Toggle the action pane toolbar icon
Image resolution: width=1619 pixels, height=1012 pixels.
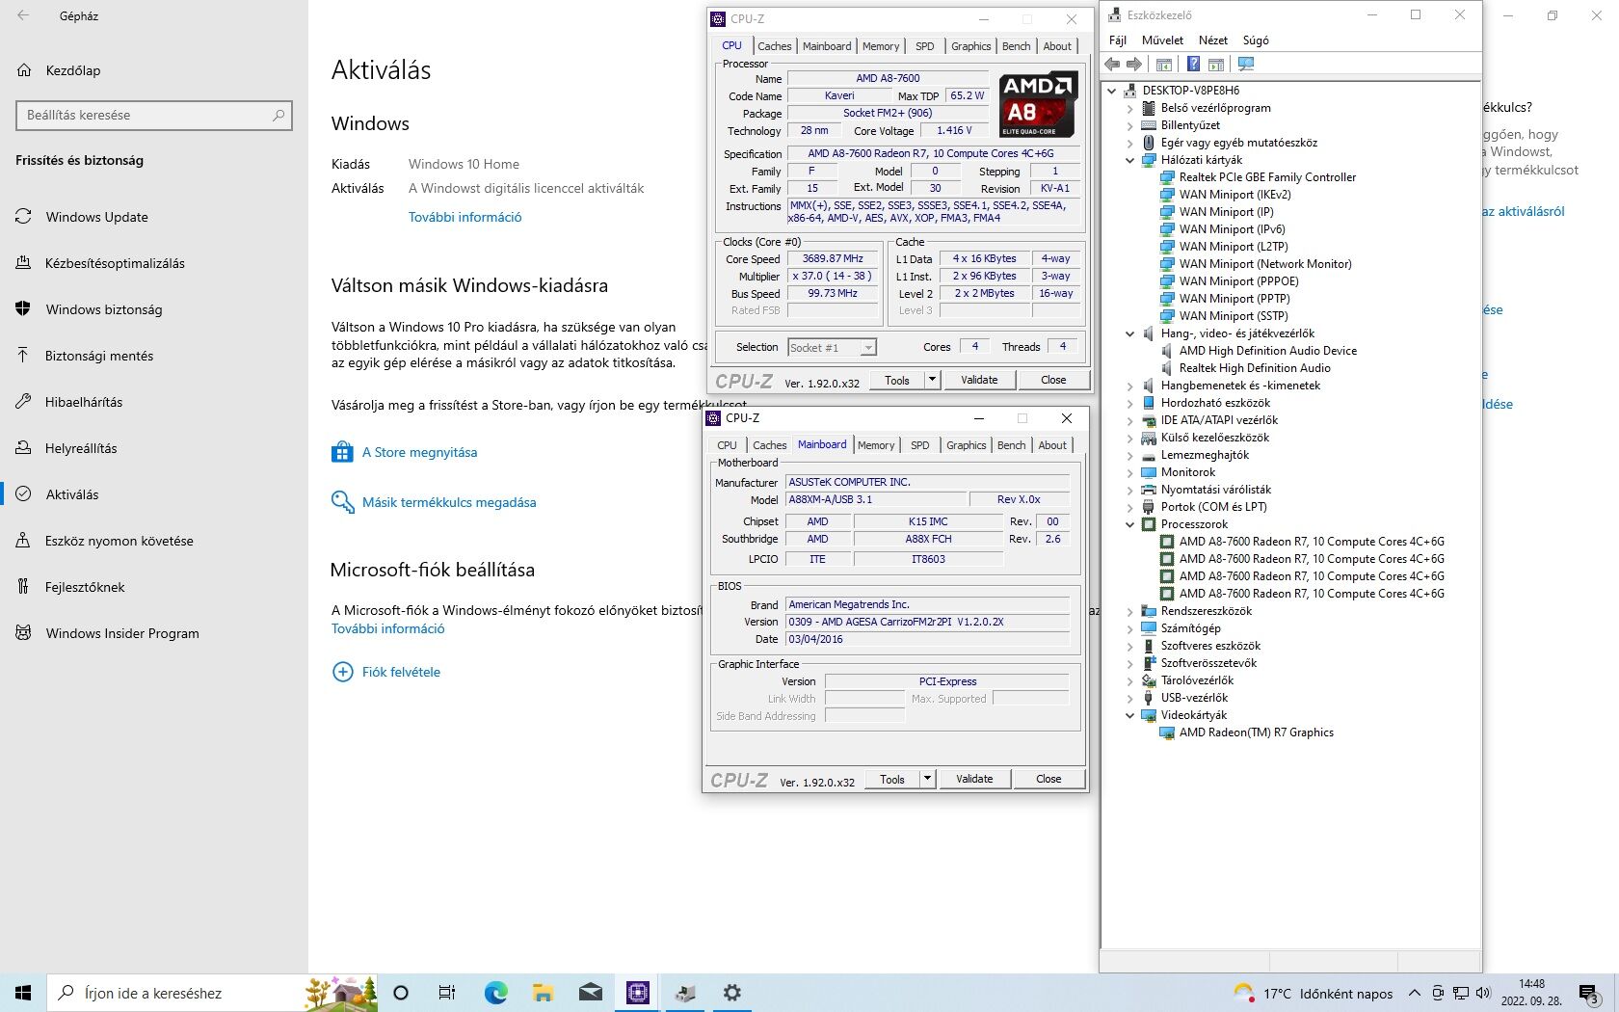point(1216,65)
